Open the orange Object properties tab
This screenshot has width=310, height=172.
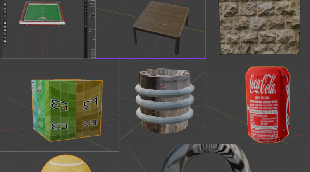tap(86, 9)
